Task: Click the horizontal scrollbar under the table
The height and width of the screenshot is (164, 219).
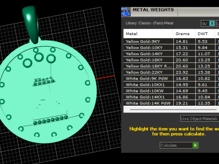Action: click(x=173, y=109)
